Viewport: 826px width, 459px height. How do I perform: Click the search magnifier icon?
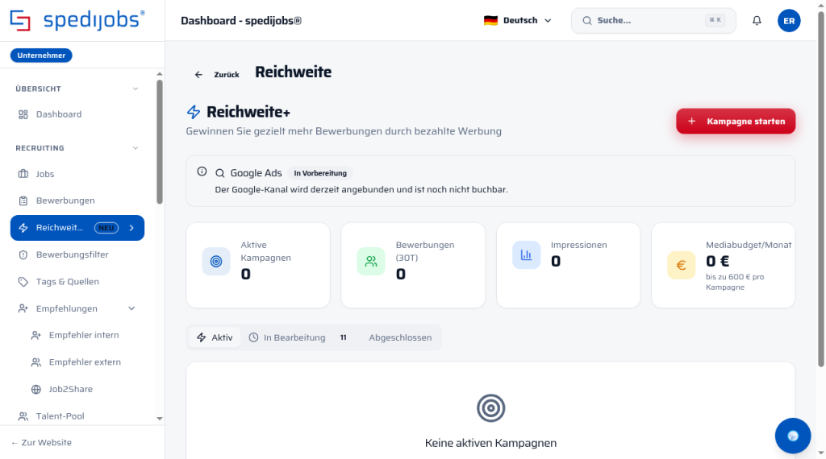click(587, 20)
